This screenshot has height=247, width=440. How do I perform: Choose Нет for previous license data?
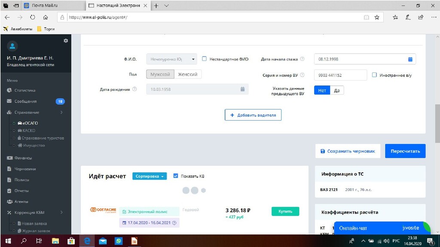point(322,90)
